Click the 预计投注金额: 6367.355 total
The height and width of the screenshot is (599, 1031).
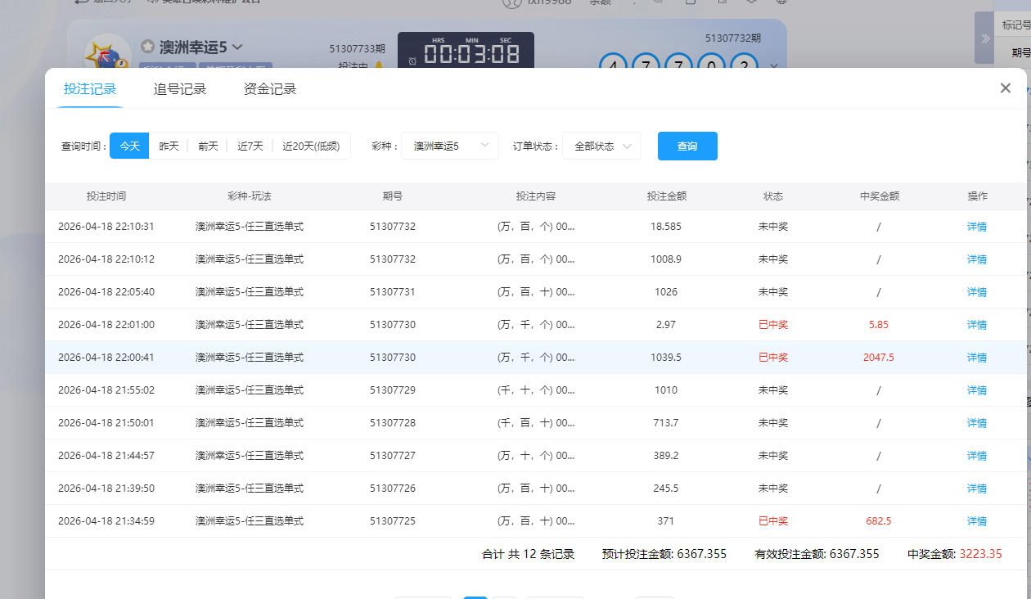click(664, 554)
